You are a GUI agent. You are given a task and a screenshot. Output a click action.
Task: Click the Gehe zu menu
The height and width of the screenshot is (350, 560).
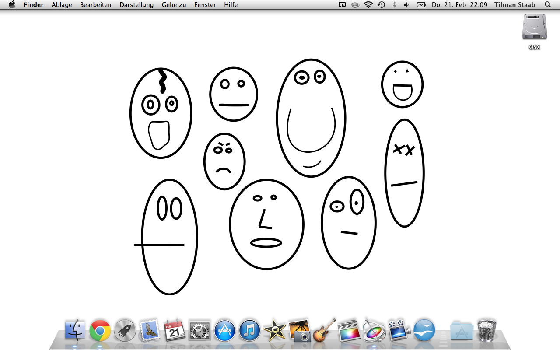pyautogui.click(x=174, y=5)
